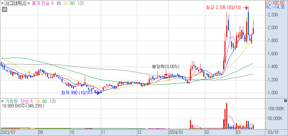Screen dimensions: 288x136
Task: Click the tallest red volume bar
Action: (227, 116)
